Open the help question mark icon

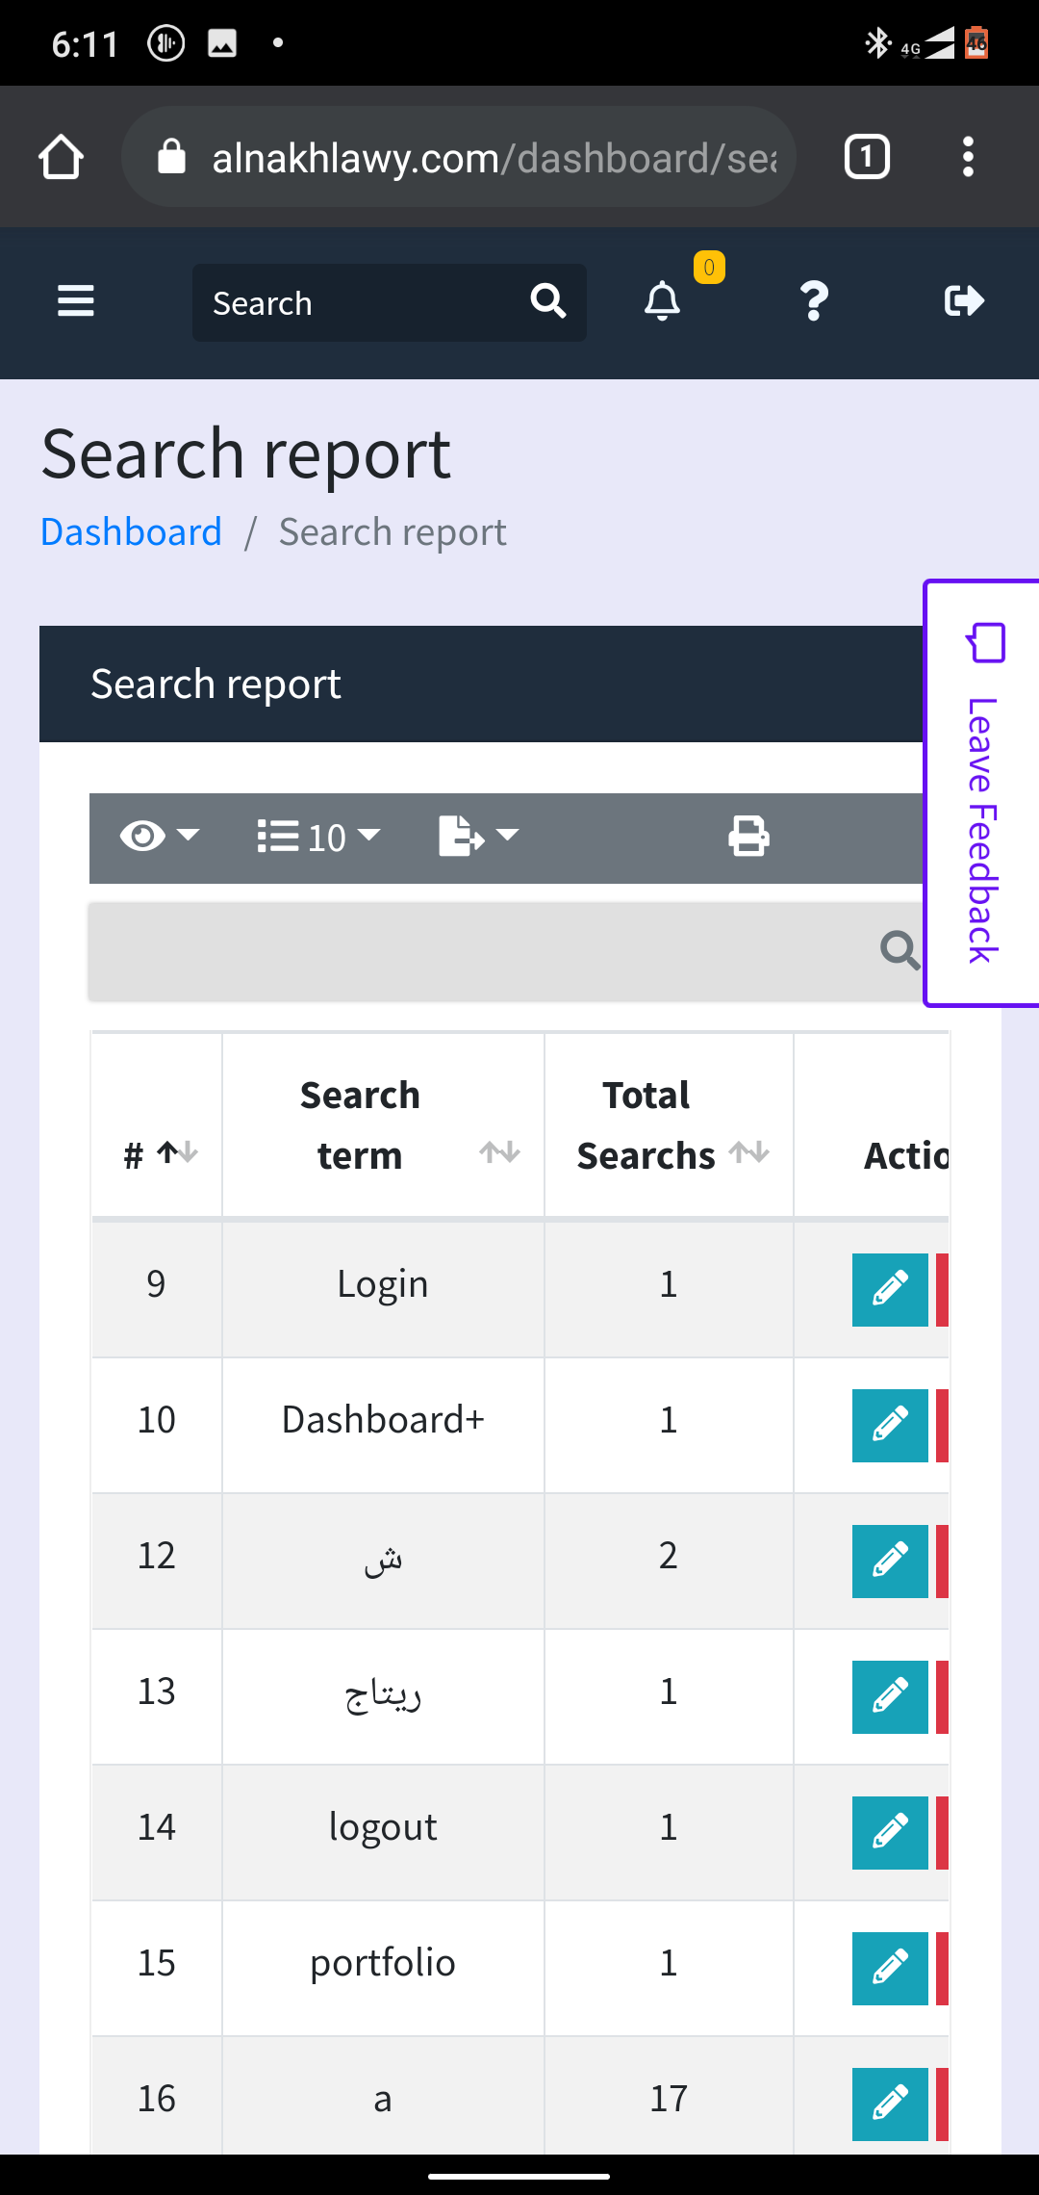814,301
